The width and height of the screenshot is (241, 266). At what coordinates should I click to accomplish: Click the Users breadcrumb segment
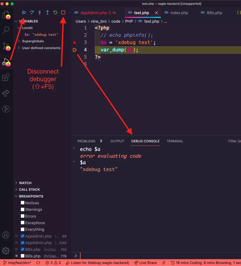[81, 21]
